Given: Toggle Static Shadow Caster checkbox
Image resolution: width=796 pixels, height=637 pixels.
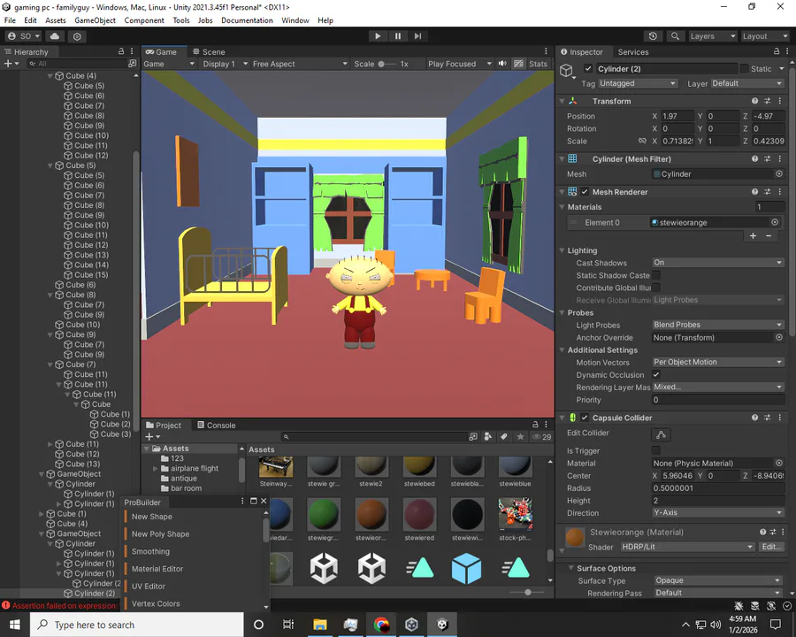Looking at the screenshot, I should tap(656, 275).
